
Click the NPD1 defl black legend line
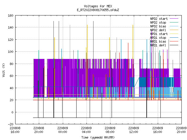pyautogui.click(x=174, y=45)
